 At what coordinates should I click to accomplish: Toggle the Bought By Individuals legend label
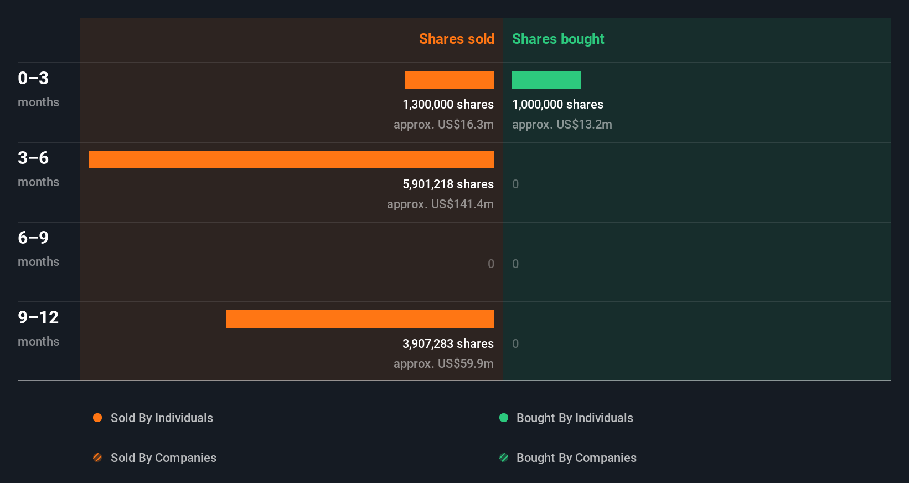pos(575,418)
